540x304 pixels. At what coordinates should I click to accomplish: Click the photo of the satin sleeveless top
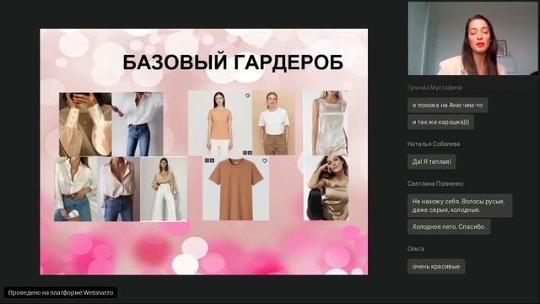click(x=326, y=123)
